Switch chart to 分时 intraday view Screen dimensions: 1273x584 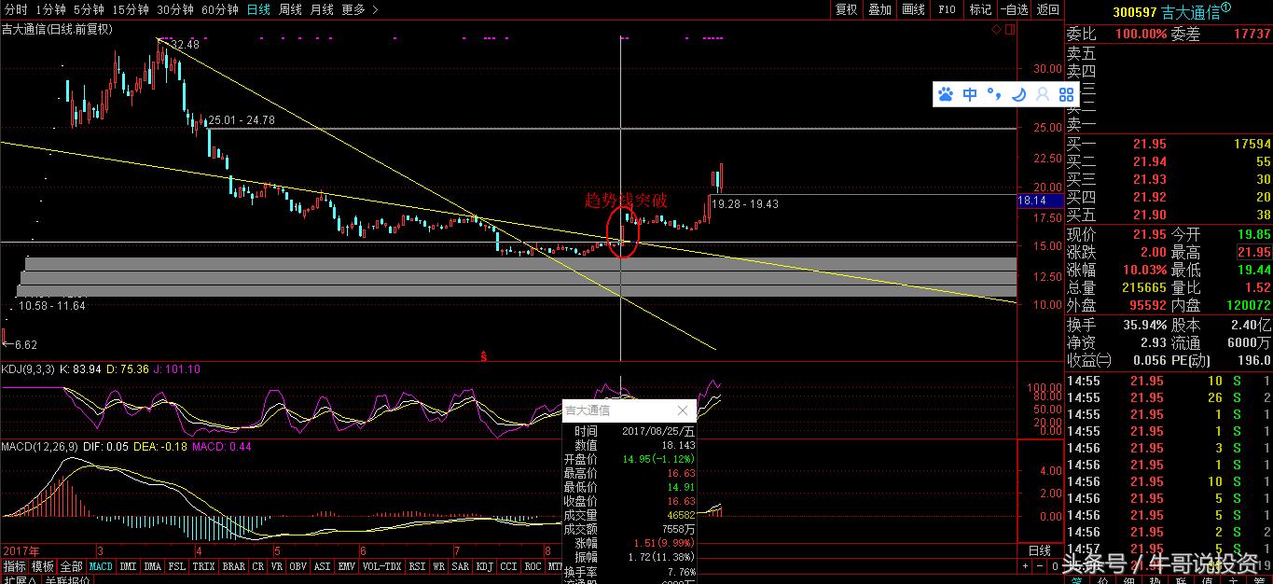[16, 9]
